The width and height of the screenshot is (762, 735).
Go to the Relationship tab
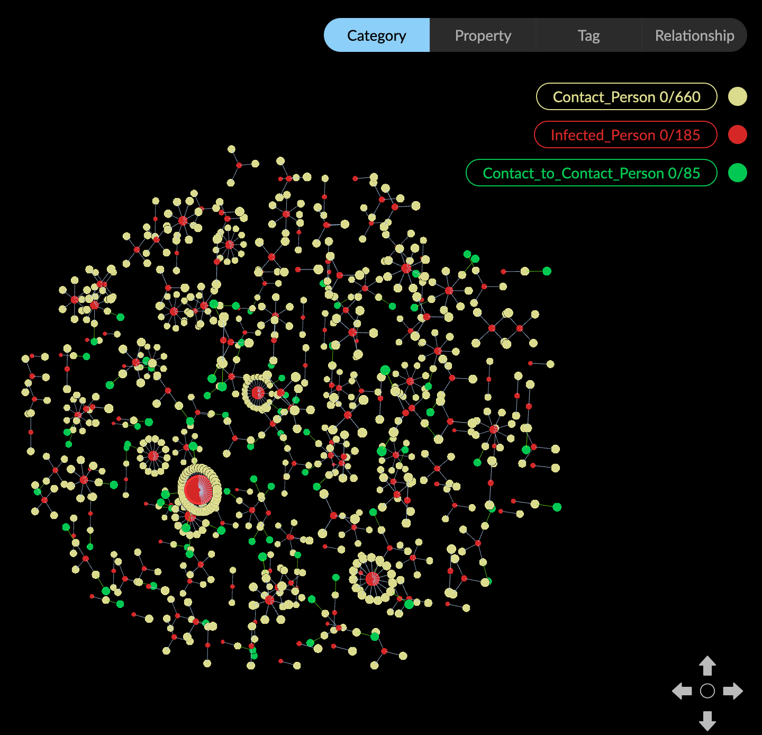[694, 35]
